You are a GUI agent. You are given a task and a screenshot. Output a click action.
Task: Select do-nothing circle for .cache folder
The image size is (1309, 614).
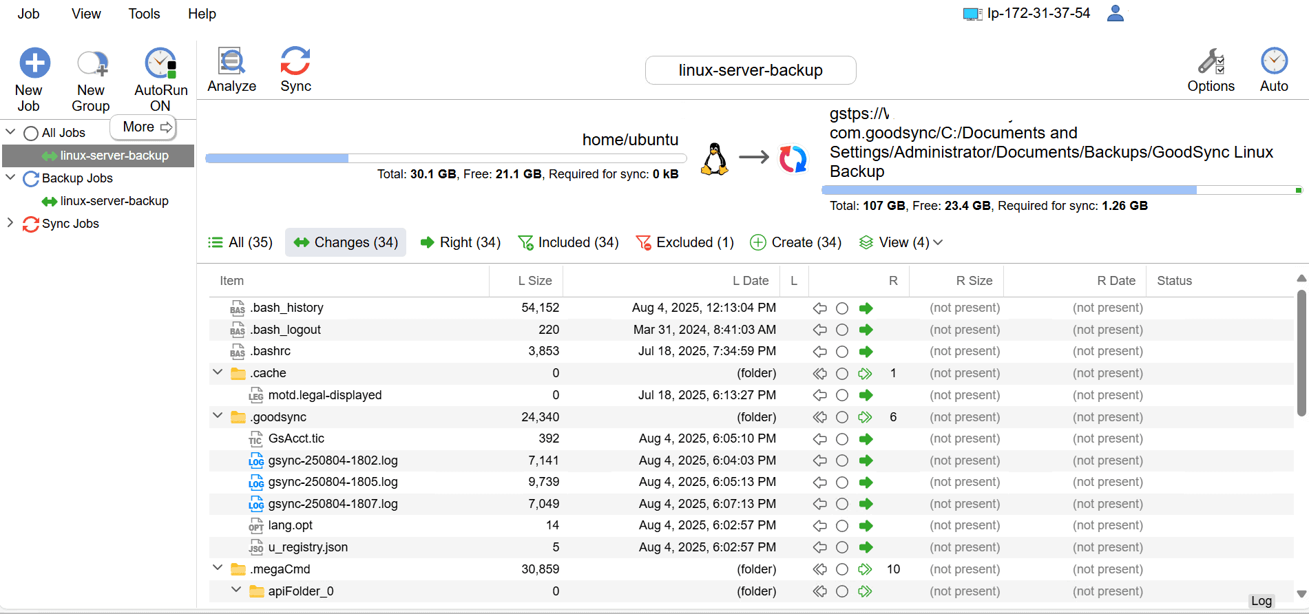842,374
